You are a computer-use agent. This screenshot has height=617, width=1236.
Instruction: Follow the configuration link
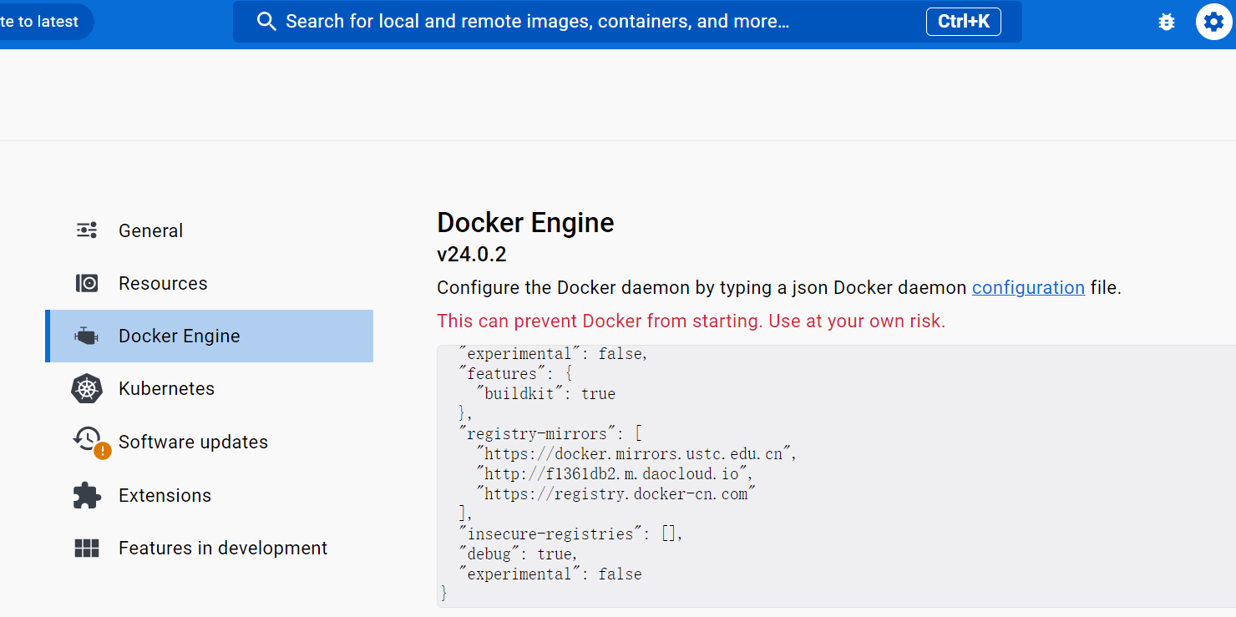point(1028,288)
